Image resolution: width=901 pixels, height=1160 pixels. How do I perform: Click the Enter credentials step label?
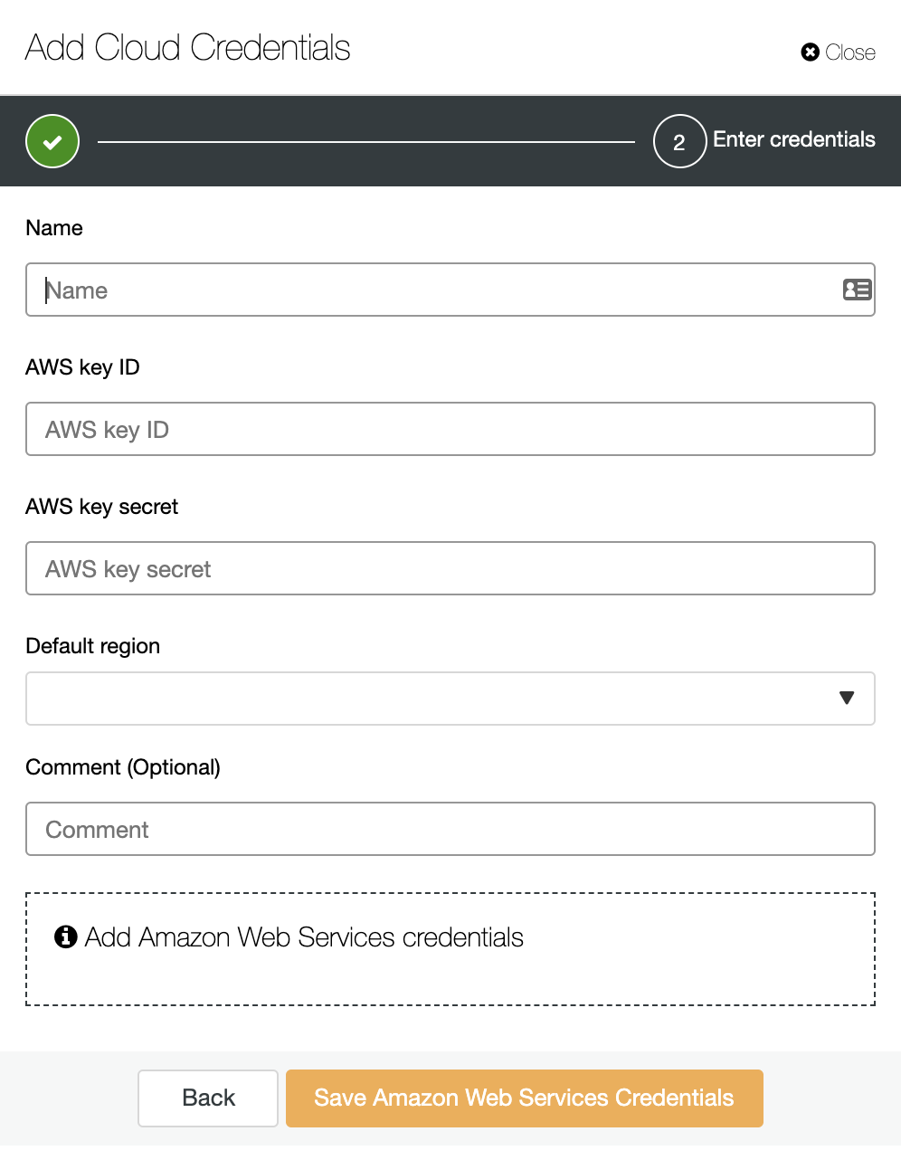click(x=794, y=139)
